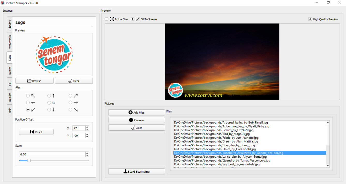This screenshot has height=184, width=346.
Task: Click the Scale slider handle
Action: point(29,161)
